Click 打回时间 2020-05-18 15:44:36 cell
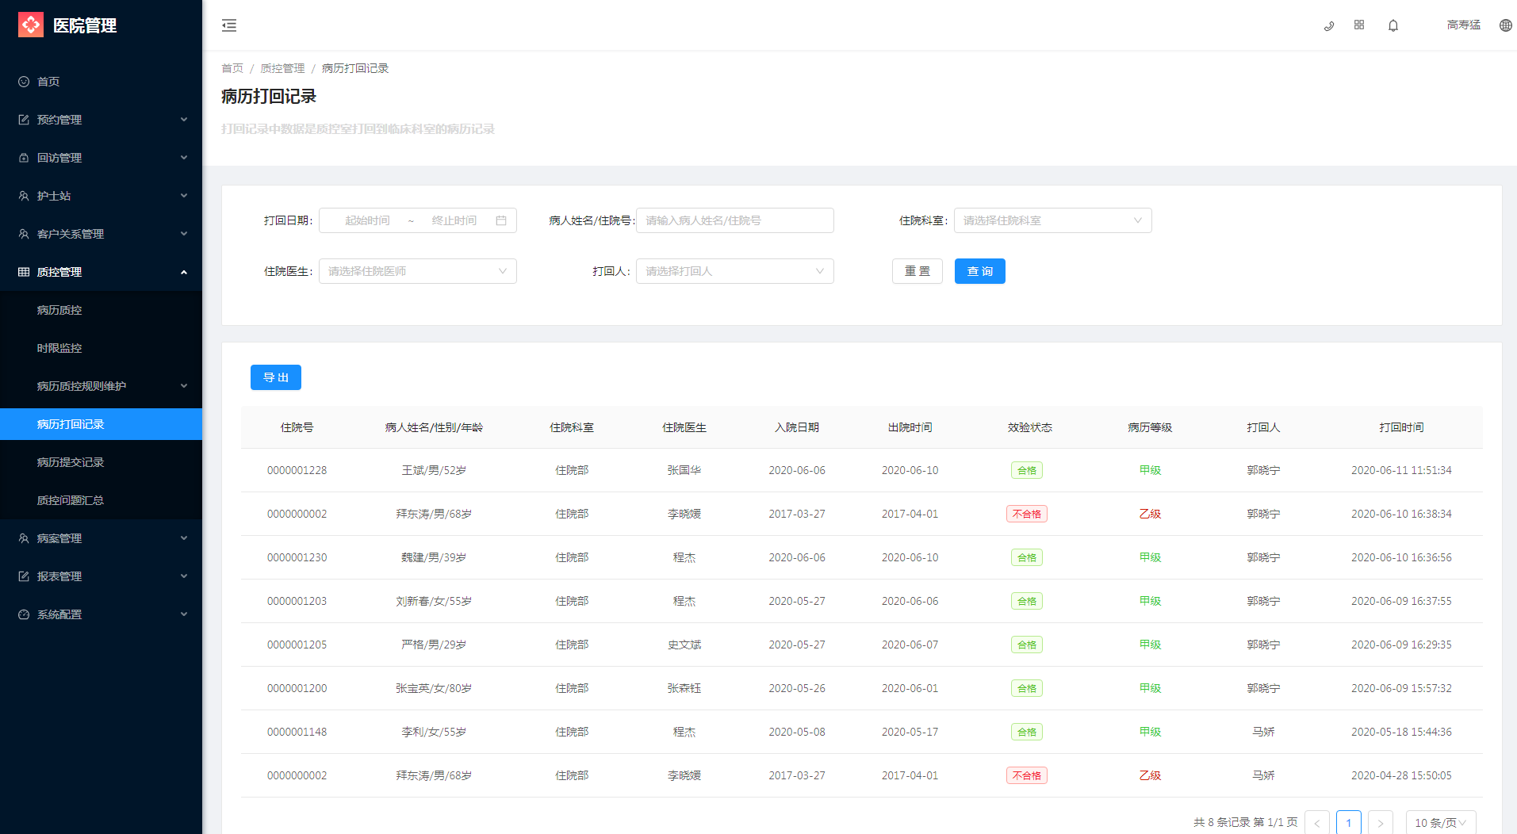This screenshot has width=1517, height=834. [x=1401, y=732]
